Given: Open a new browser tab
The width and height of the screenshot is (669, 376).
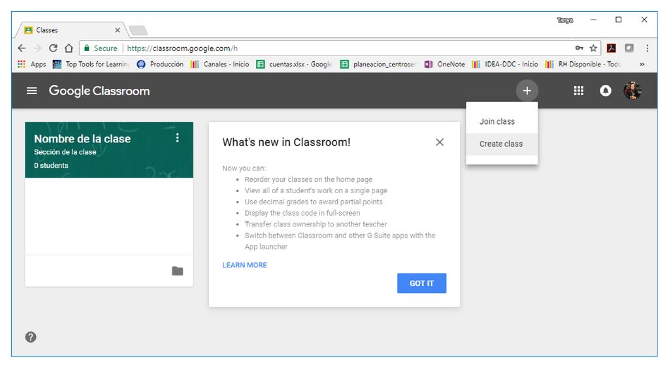Looking at the screenshot, I should coord(139,30).
